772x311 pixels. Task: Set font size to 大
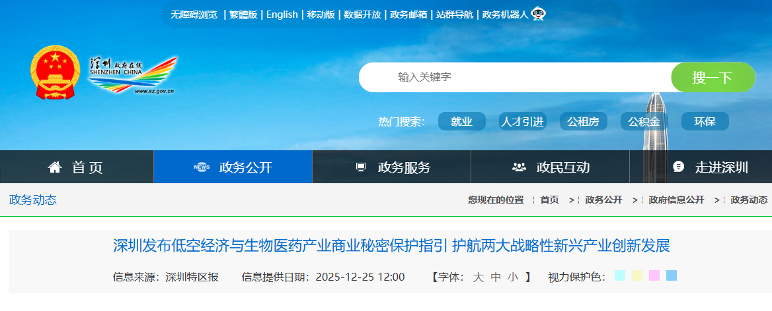click(478, 277)
